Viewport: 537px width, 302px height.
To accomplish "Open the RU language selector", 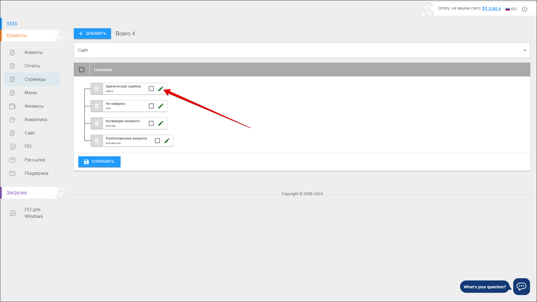I will 511,9.
